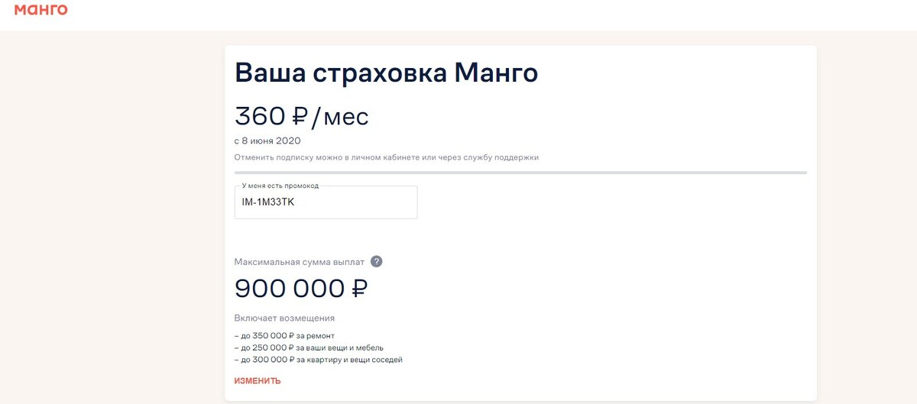The width and height of the screenshot is (917, 404).
Task: Click the subscription cancellation note text
Action: pyautogui.click(x=387, y=157)
